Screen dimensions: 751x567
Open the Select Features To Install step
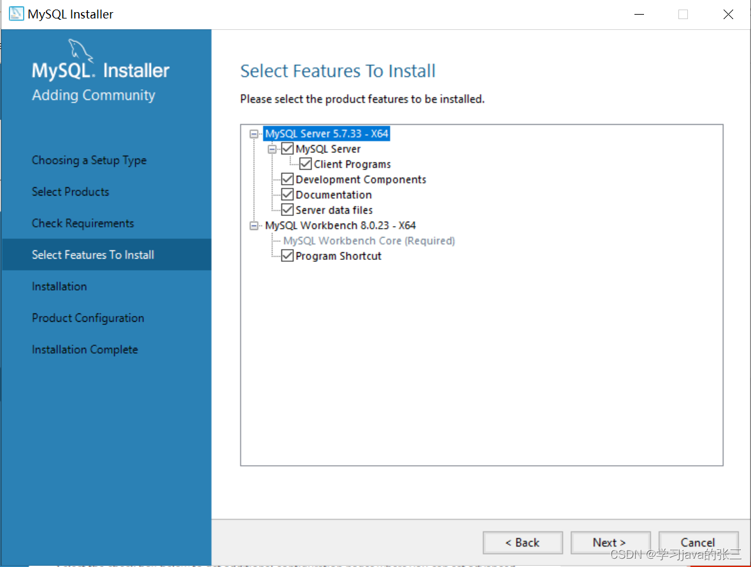[x=106, y=255]
